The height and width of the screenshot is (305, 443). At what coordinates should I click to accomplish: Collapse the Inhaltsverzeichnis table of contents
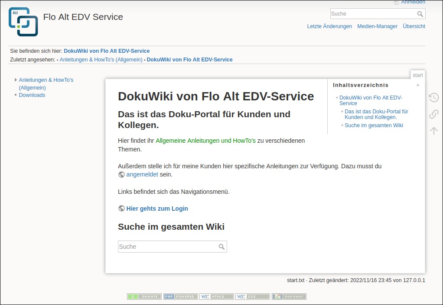tap(418, 85)
